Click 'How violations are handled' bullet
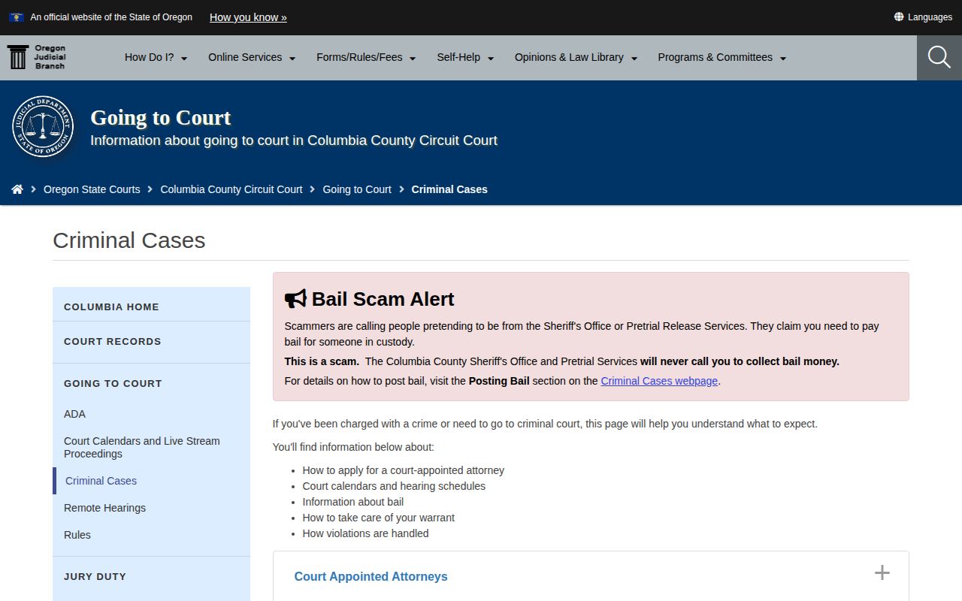Viewport: 962px width, 601px height. (365, 533)
